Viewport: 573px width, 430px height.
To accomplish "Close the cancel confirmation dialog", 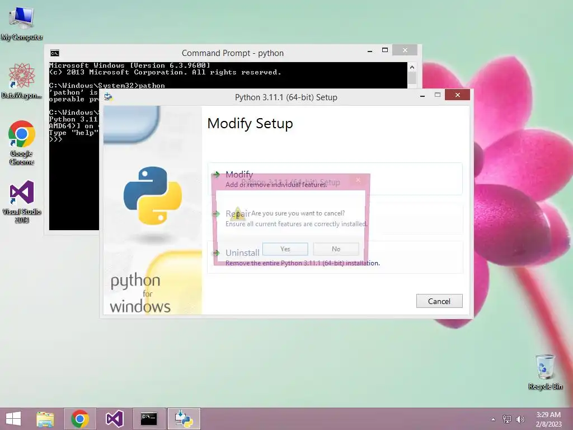I will pos(358,180).
